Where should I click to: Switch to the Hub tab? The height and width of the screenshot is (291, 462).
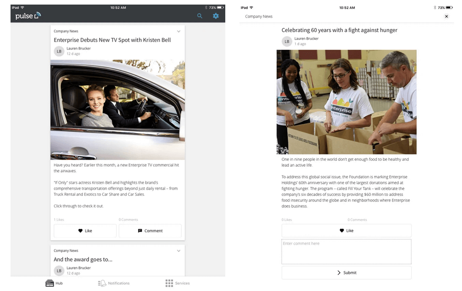tap(54, 283)
